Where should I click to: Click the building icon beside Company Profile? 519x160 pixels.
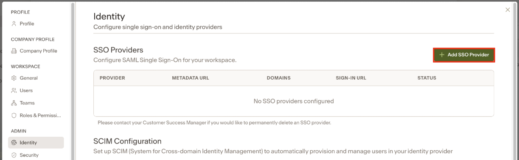click(14, 51)
